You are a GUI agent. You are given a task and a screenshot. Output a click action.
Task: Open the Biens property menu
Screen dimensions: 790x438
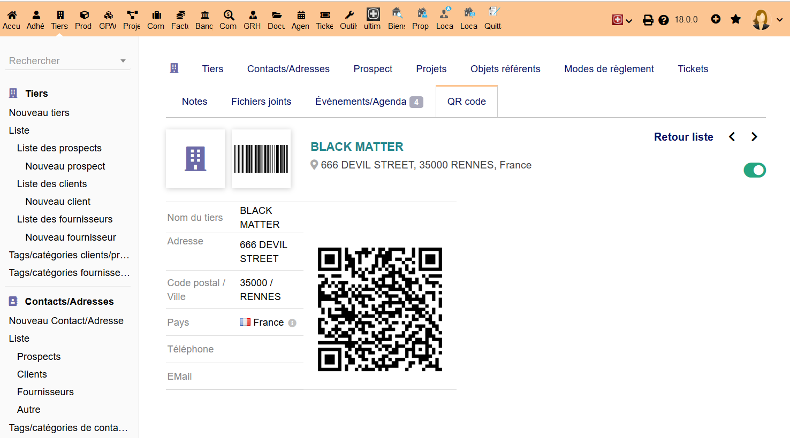pyautogui.click(x=397, y=20)
